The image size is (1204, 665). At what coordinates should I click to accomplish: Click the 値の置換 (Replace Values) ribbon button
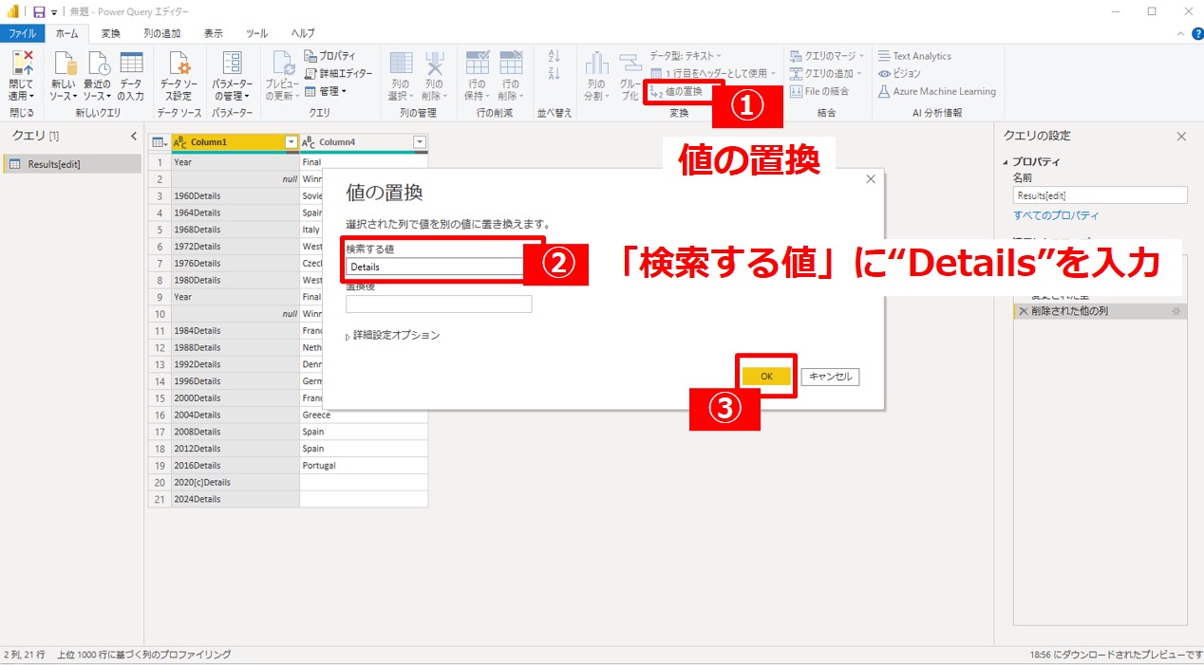676,92
